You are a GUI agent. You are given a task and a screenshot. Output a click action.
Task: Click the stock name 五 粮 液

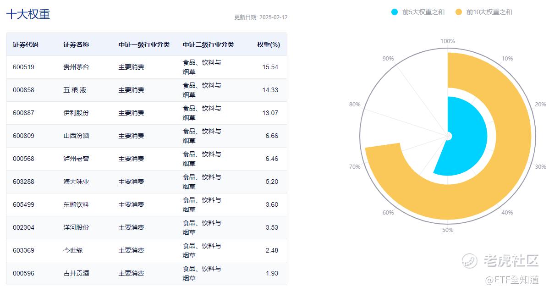pyautogui.click(x=75, y=90)
